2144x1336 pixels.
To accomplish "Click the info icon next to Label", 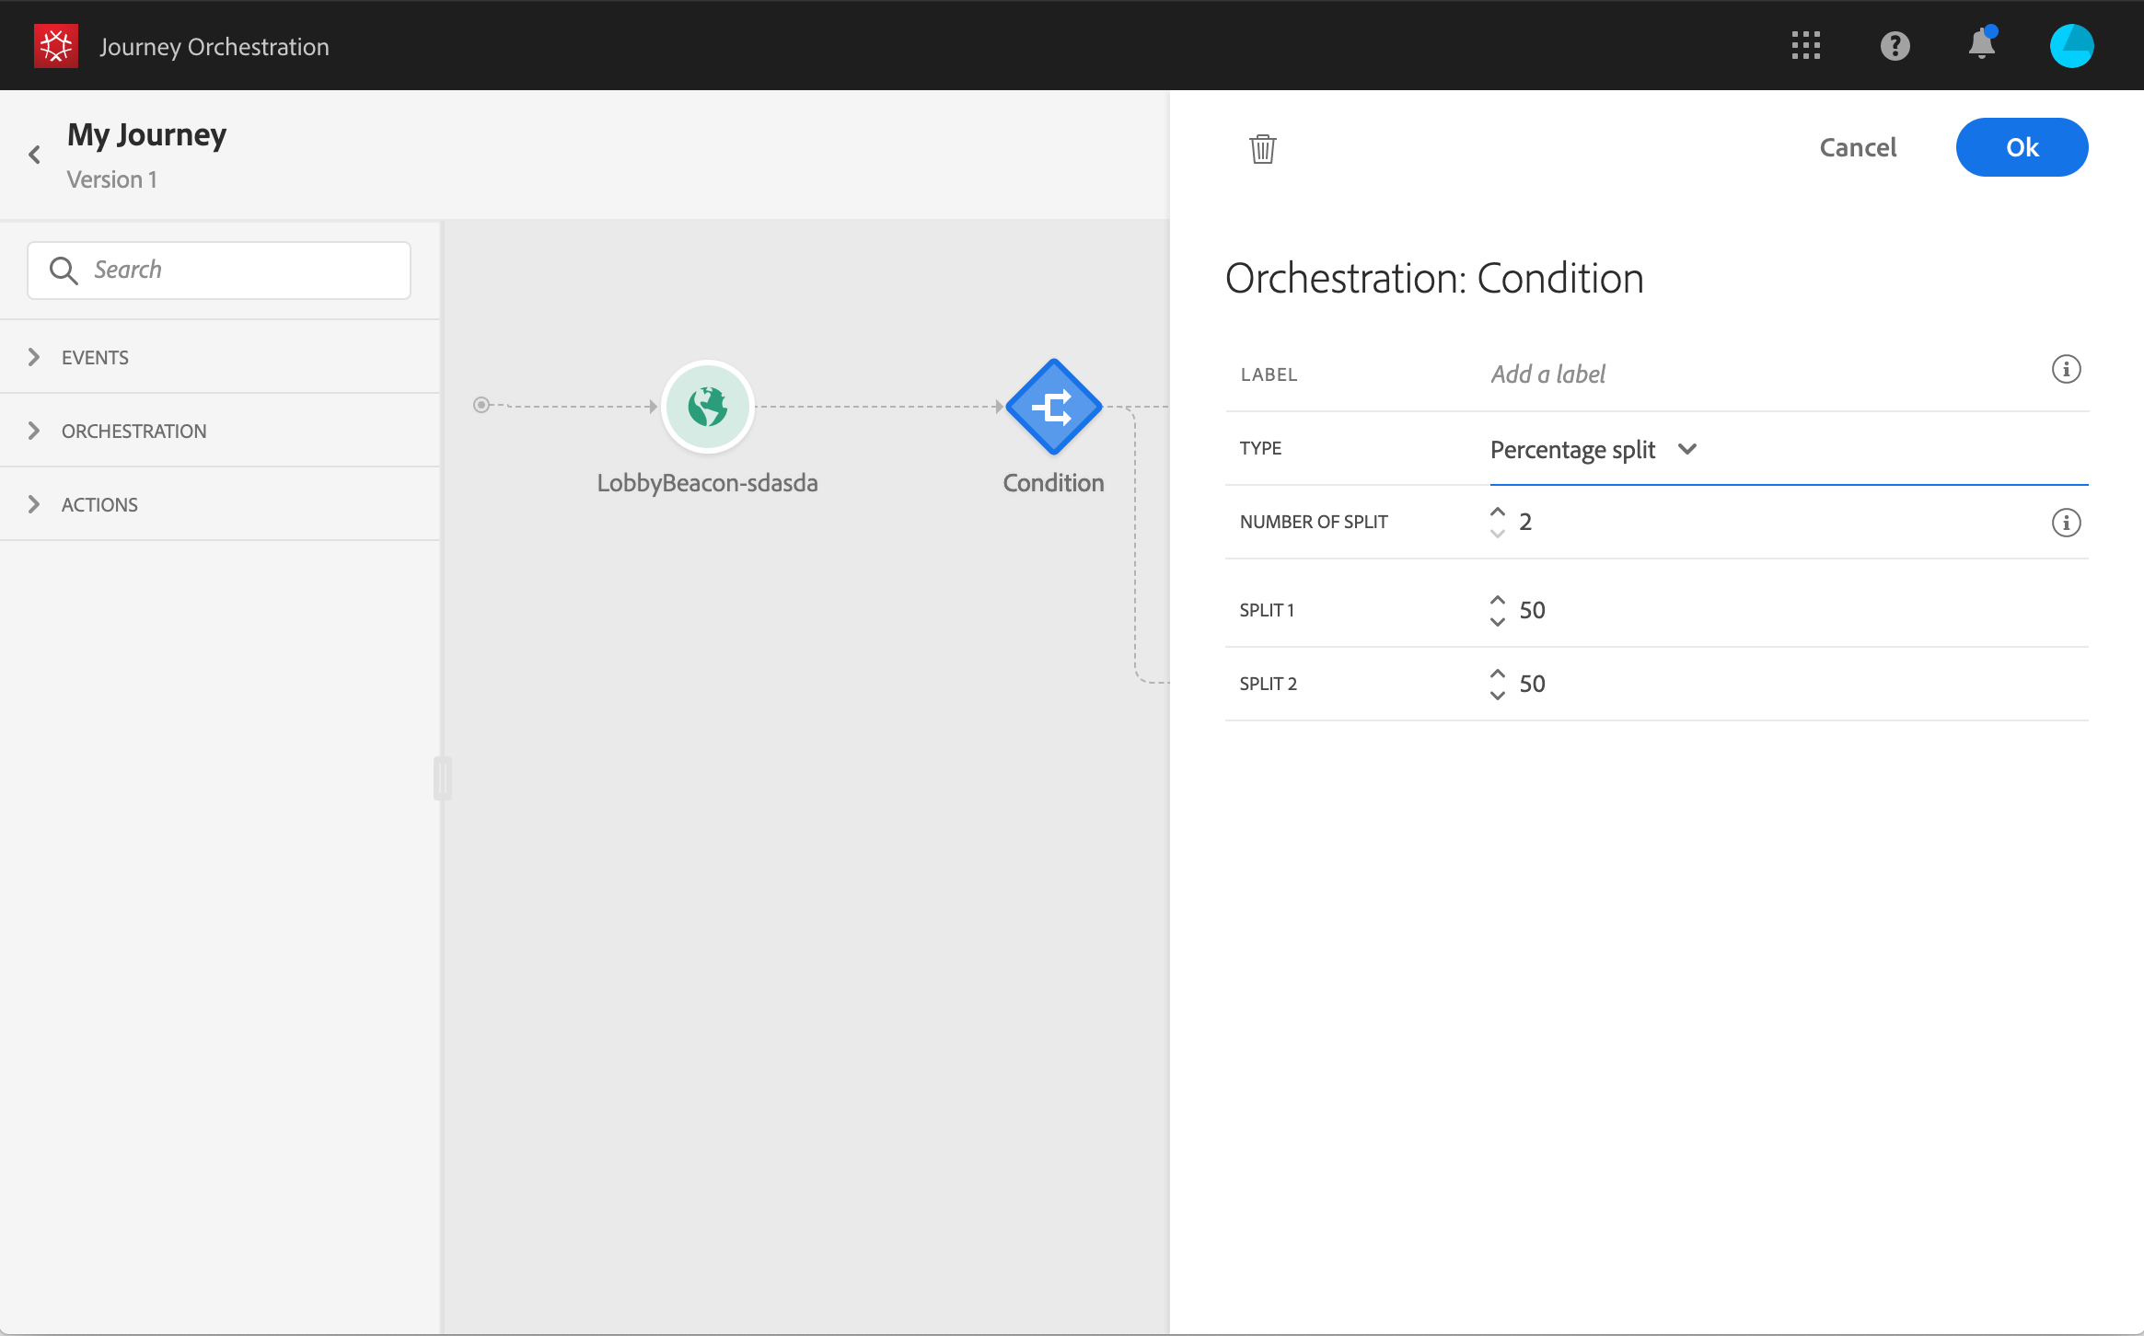I will pos(2066,370).
